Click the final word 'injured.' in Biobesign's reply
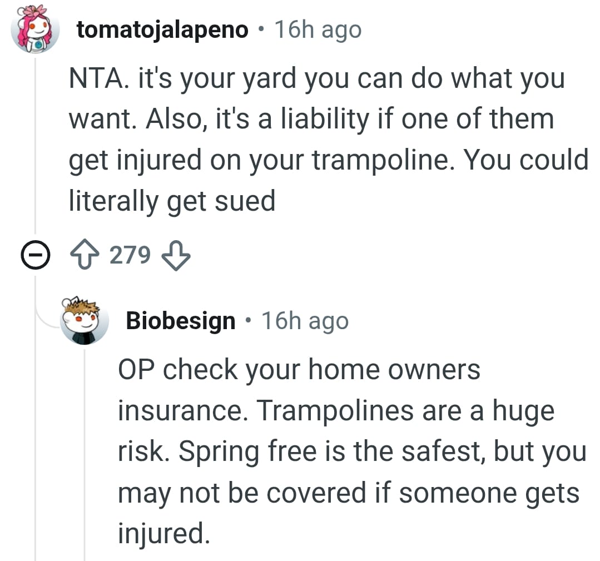The height and width of the screenshot is (561, 600). (163, 533)
